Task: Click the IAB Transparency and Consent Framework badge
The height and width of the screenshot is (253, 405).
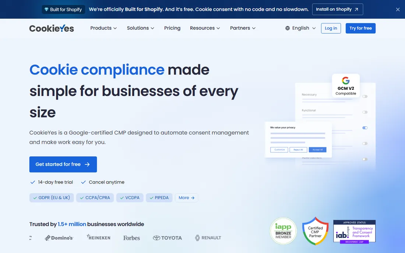Action: tap(354, 232)
